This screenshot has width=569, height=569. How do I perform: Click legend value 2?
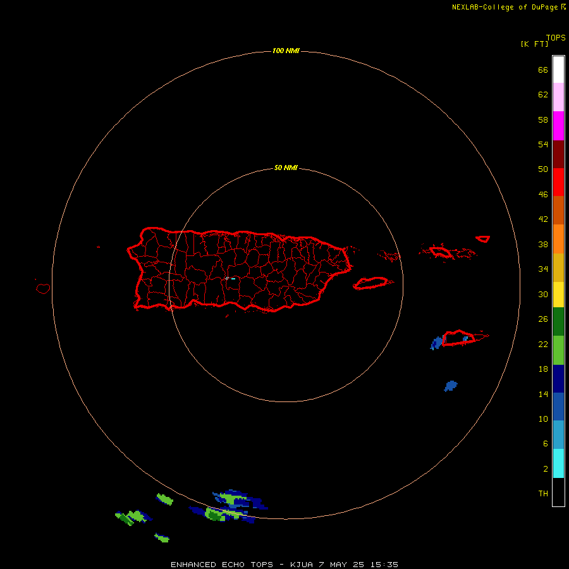(546, 469)
